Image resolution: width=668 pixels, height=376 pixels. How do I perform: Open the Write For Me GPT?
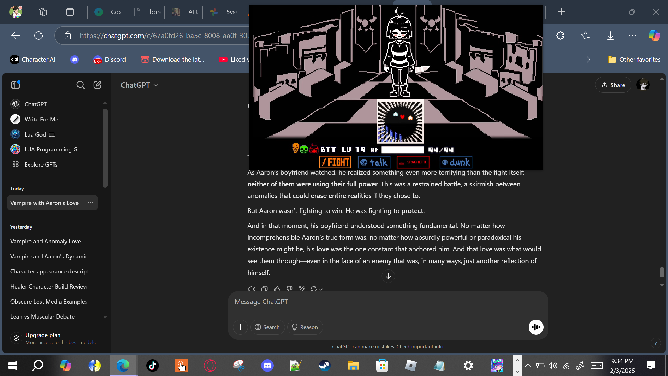(52, 119)
